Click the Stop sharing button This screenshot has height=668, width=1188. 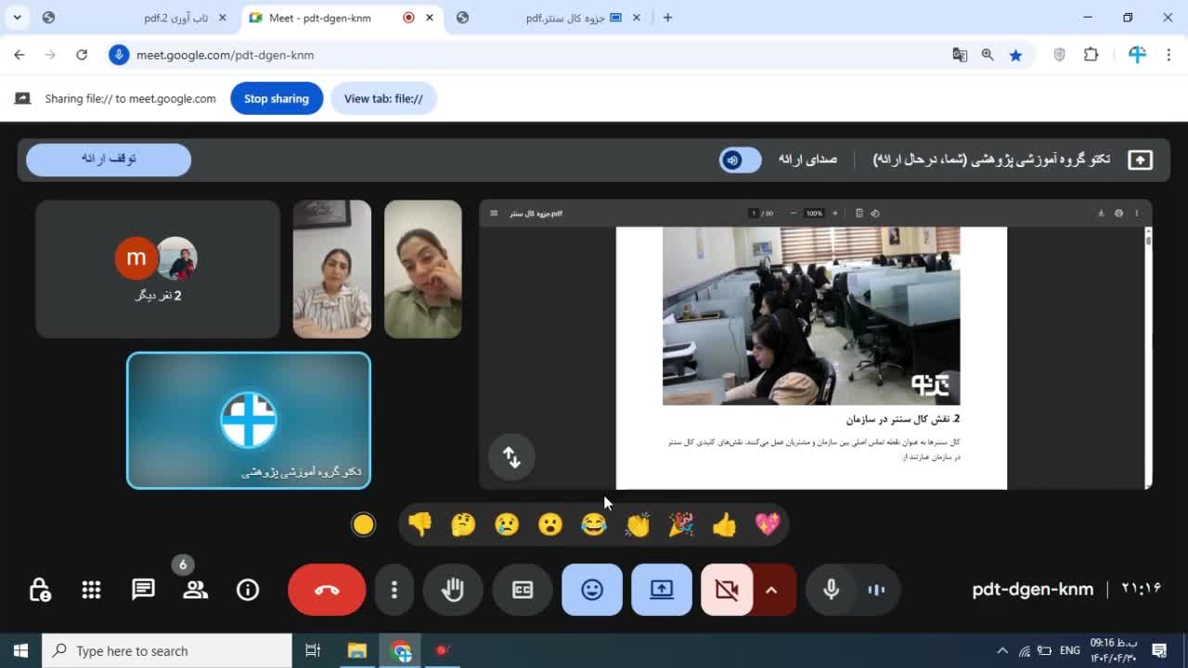(x=277, y=98)
